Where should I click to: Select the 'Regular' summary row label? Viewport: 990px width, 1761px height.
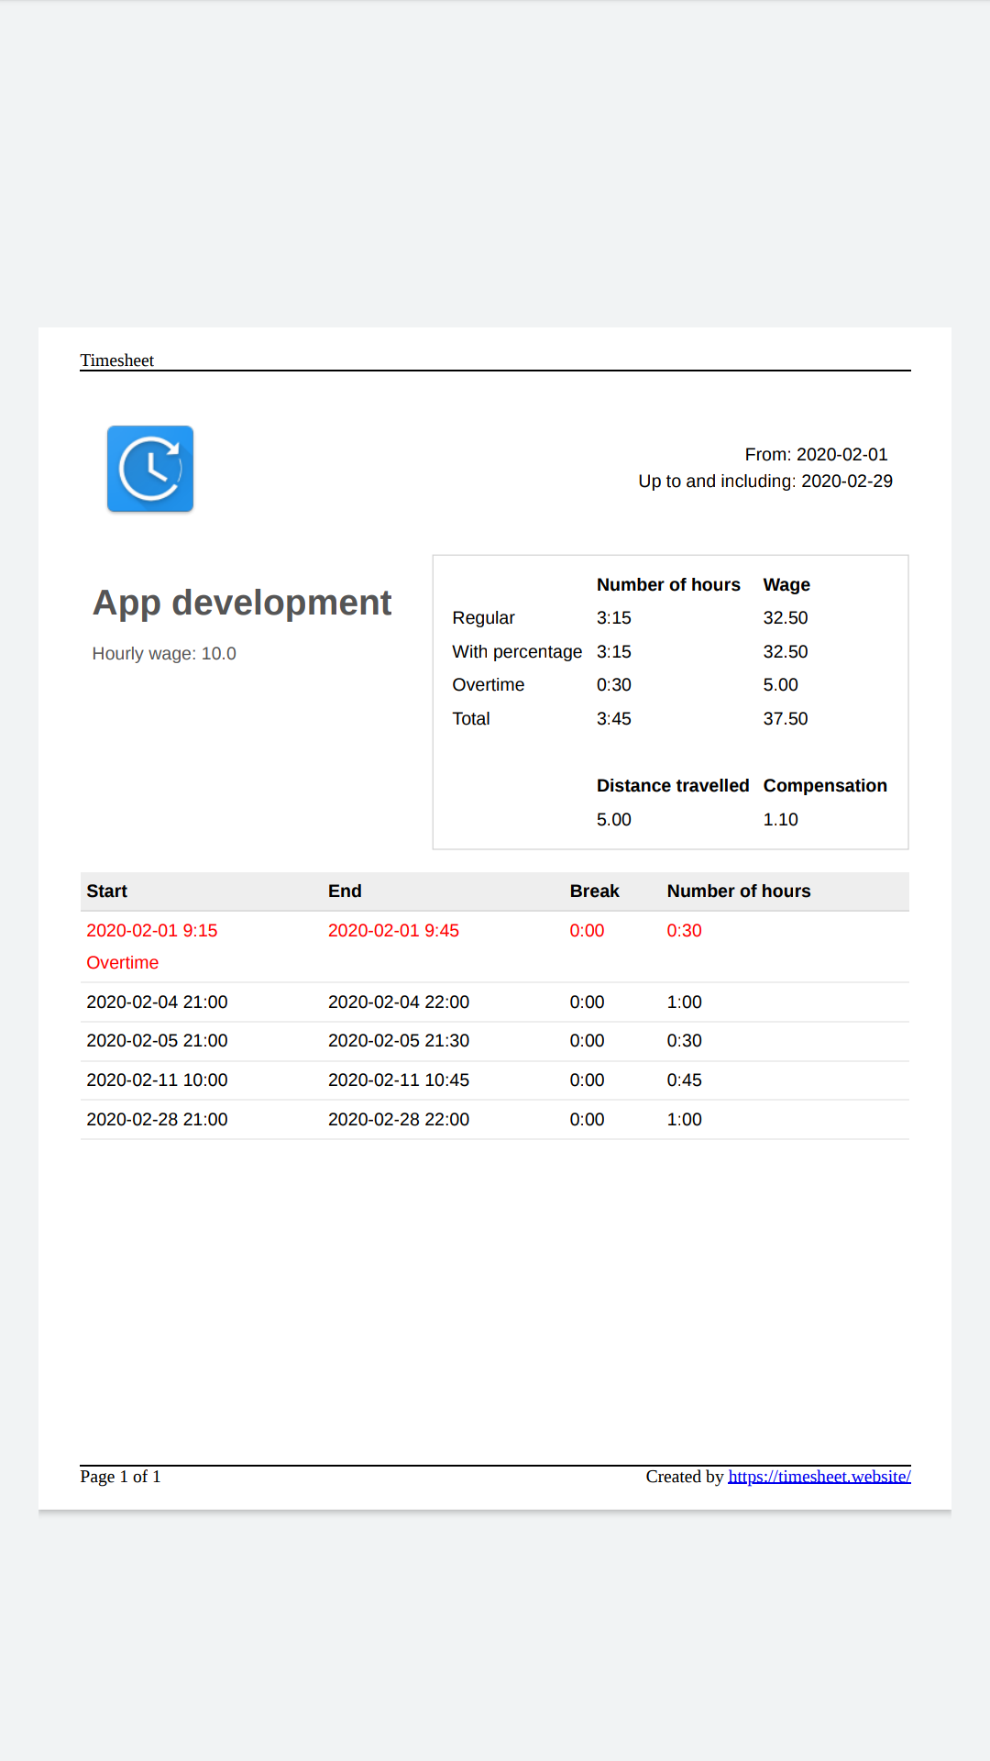tap(483, 617)
